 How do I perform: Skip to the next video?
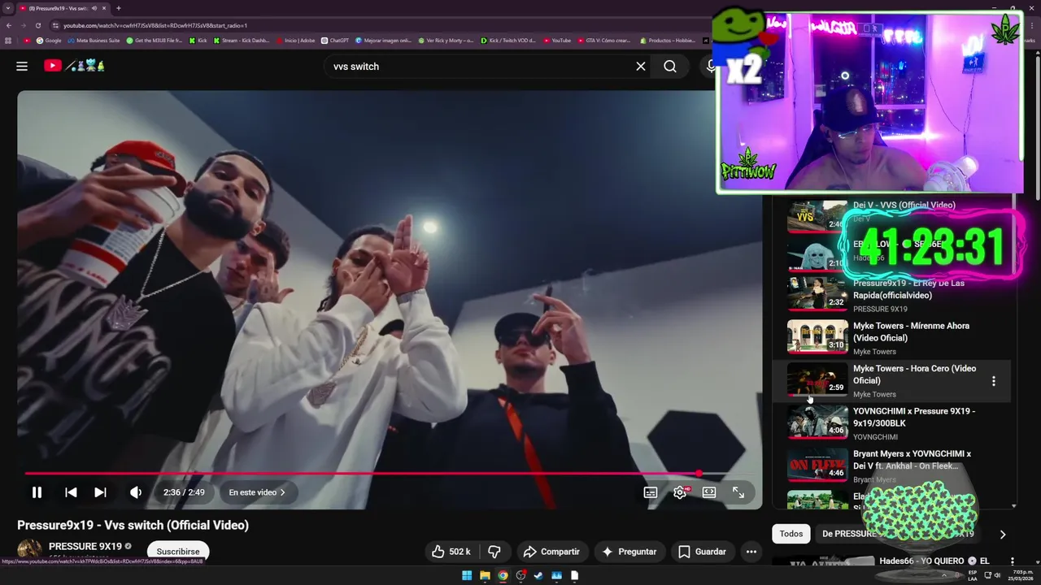(100, 492)
